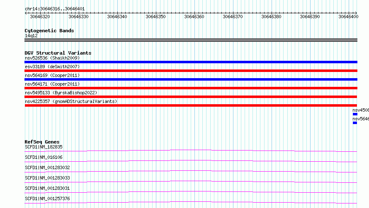Select the blue nsv526536 variant bar
The width and height of the screenshot is (369, 208).
pyautogui.click(x=191, y=62)
